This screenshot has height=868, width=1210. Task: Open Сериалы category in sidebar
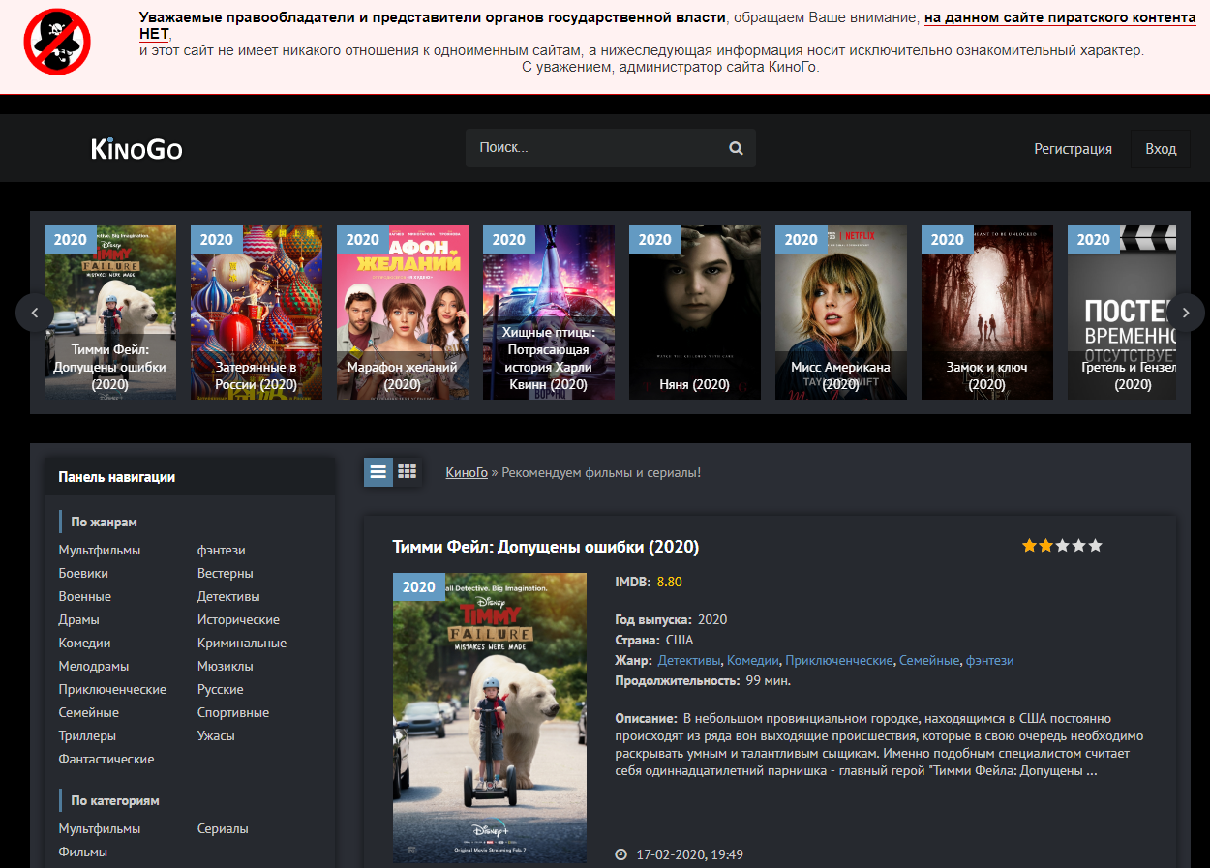223,828
